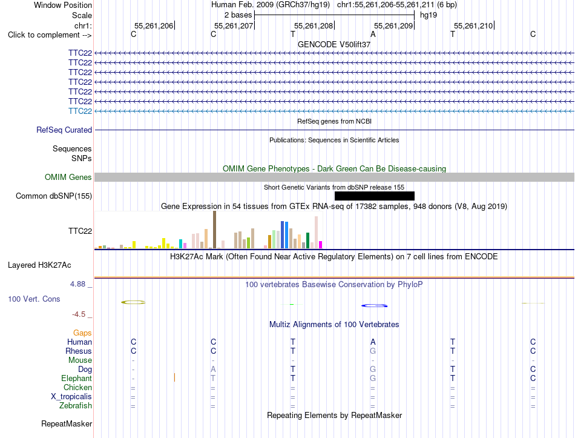
Task: Click the gray OMIM Genes bar
Action: tap(335, 178)
